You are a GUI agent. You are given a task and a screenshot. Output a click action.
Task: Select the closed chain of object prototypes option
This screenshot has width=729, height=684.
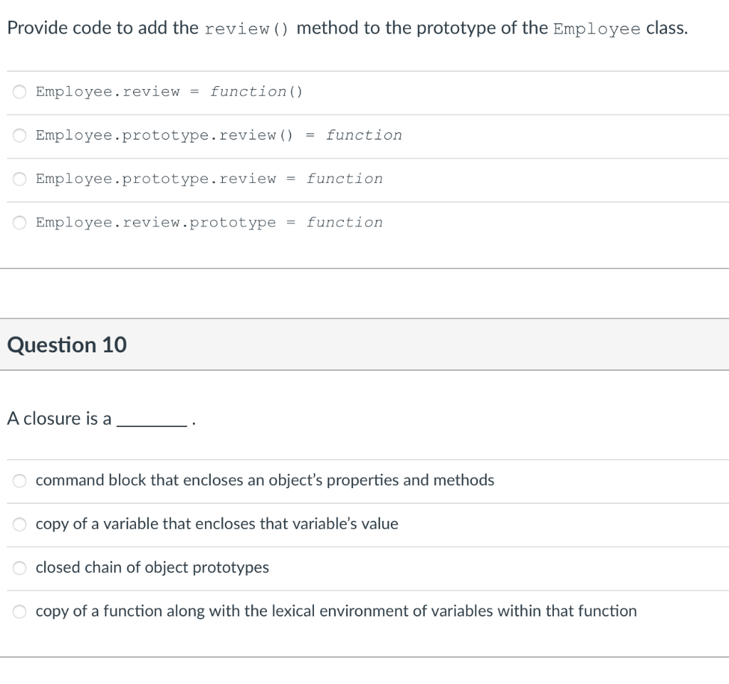pyautogui.click(x=19, y=568)
